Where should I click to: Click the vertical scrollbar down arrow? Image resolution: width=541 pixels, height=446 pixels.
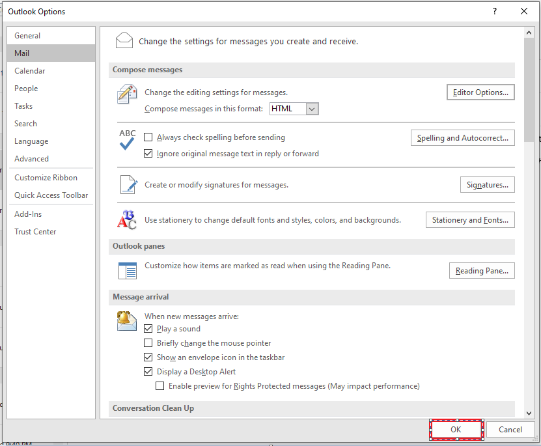[529, 413]
